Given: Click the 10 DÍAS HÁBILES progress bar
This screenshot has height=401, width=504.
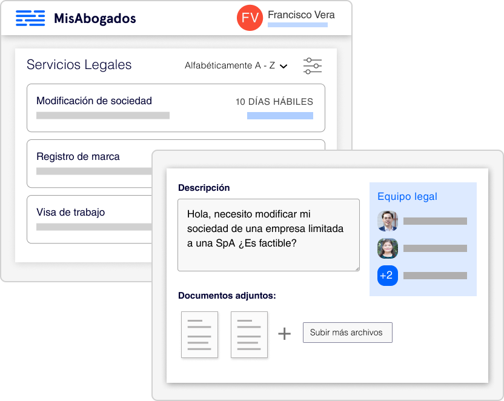Looking at the screenshot, I should coord(280,115).
